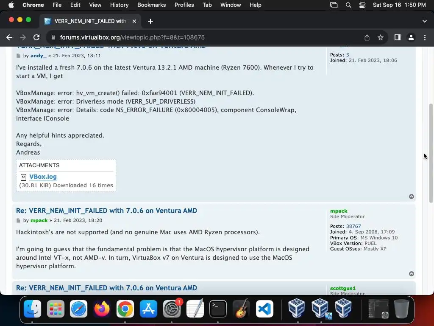Viewport: 434px width, 326px height.
Task: Open mpack profile in sidebar
Action: (x=339, y=211)
